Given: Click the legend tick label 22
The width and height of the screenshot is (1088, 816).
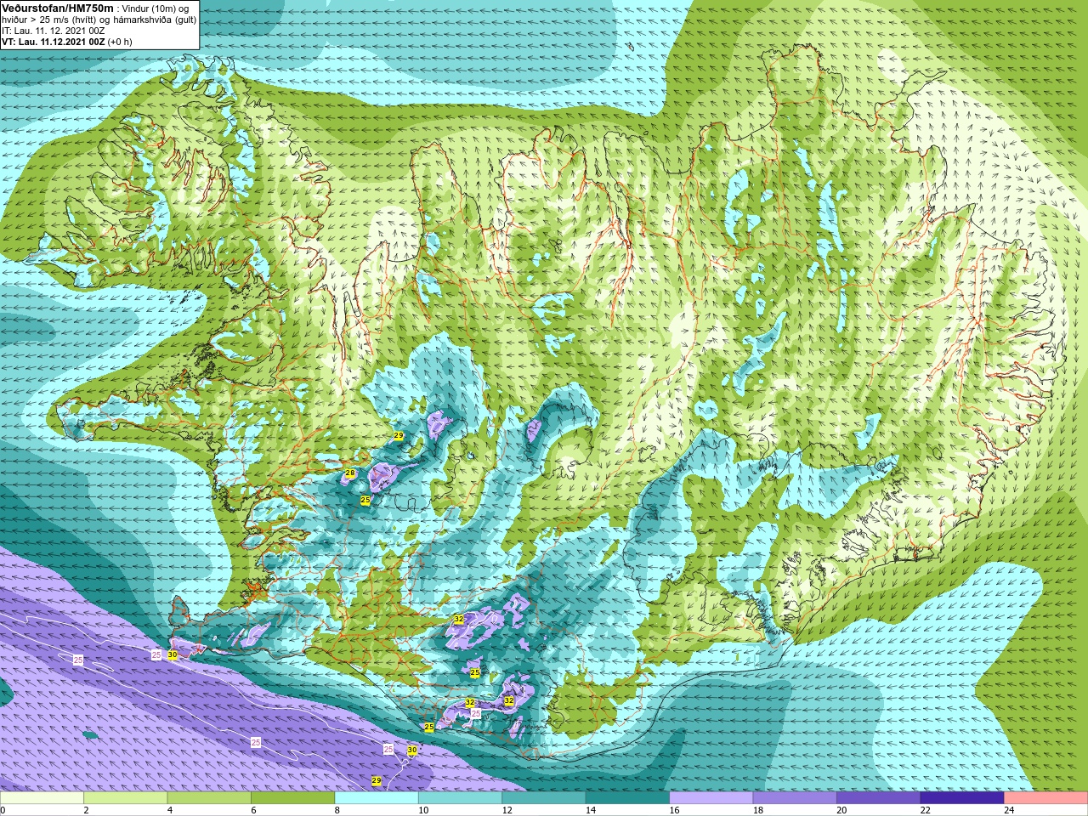Looking at the screenshot, I should (925, 810).
